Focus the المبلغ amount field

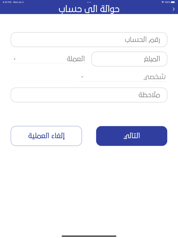tap(129, 59)
